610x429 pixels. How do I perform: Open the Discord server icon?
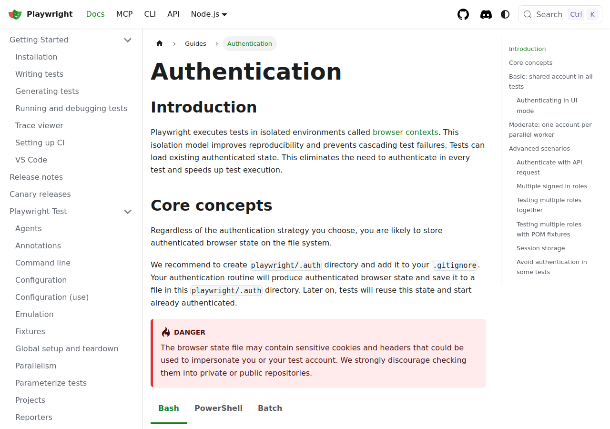[x=486, y=14]
